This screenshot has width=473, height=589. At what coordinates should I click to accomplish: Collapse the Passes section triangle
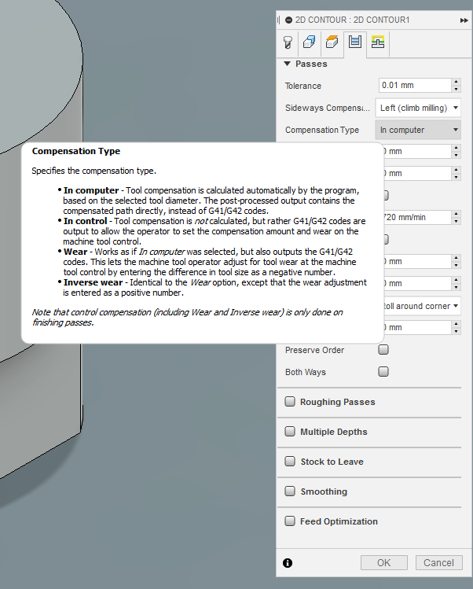(x=288, y=64)
